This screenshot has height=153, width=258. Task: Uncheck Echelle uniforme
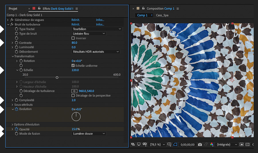point(73,66)
